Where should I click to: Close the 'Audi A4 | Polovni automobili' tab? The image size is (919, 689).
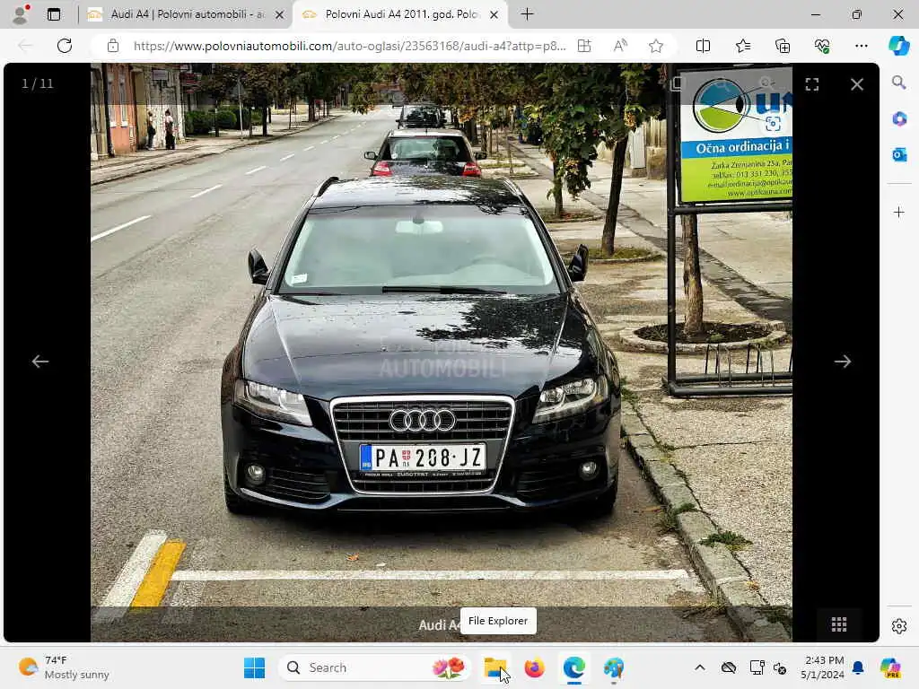[280, 14]
